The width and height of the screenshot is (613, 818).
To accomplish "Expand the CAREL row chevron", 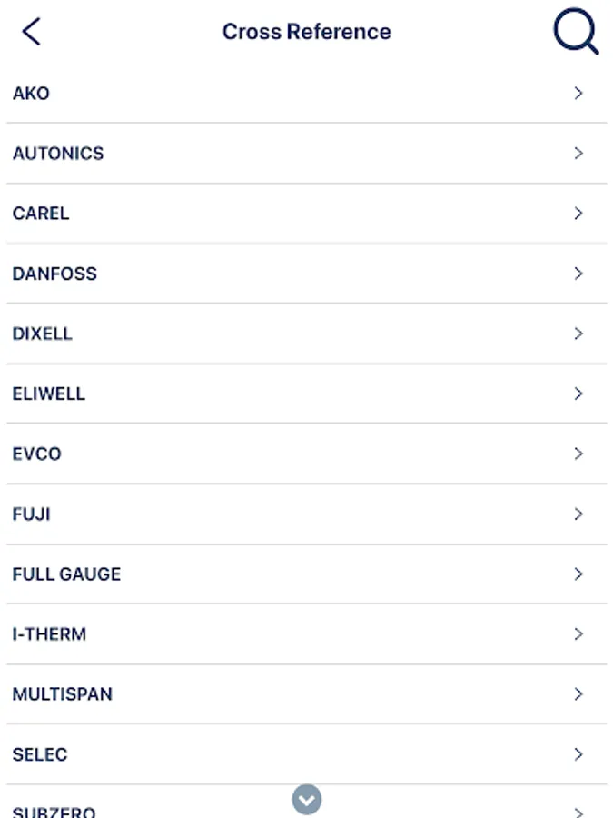I will pyautogui.click(x=578, y=214).
